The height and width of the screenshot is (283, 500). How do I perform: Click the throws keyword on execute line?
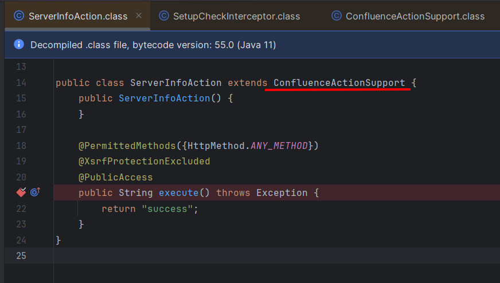[233, 193]
